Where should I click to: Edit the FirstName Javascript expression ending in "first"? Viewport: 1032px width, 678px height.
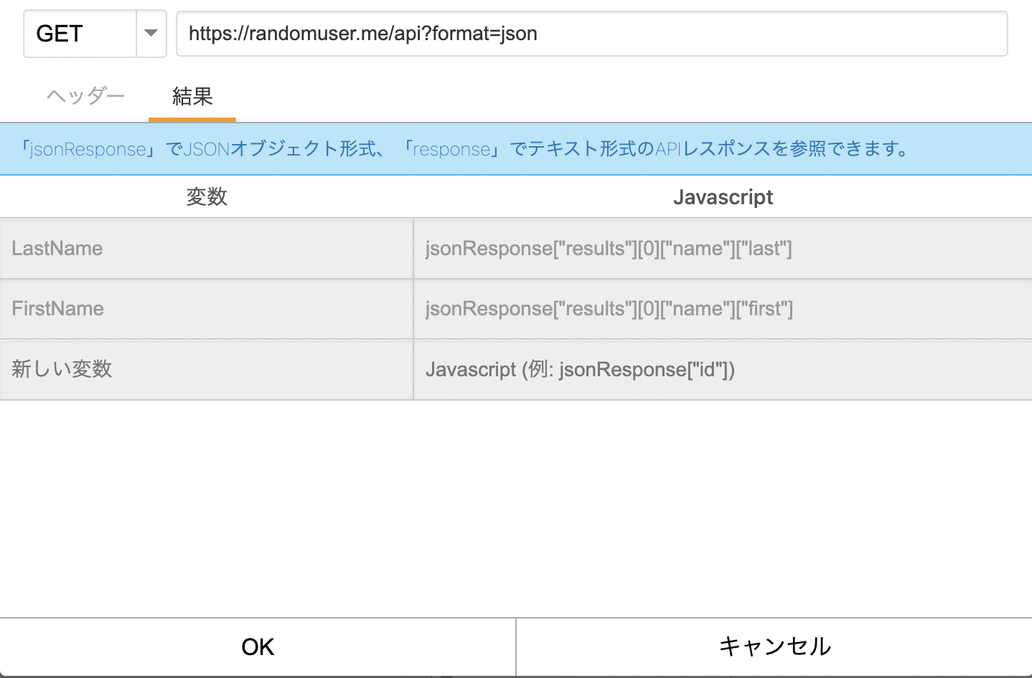(723, 309)
